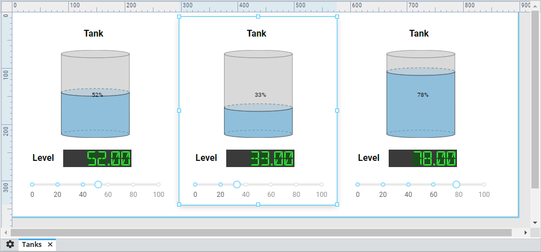
Task: Click the right-middle resize handle of selected tank
Action: 337,110
